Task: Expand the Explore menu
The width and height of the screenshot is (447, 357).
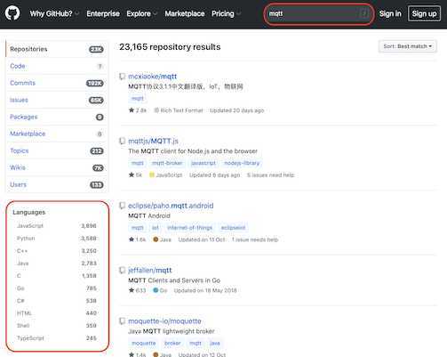Action: 141,13
